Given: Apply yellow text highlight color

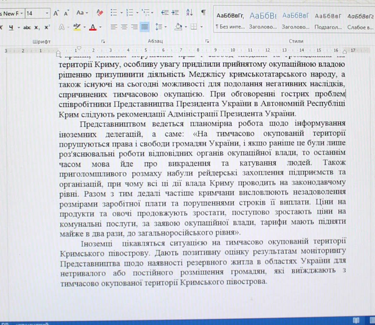Looking at the screenshot, I should (77, 27).
